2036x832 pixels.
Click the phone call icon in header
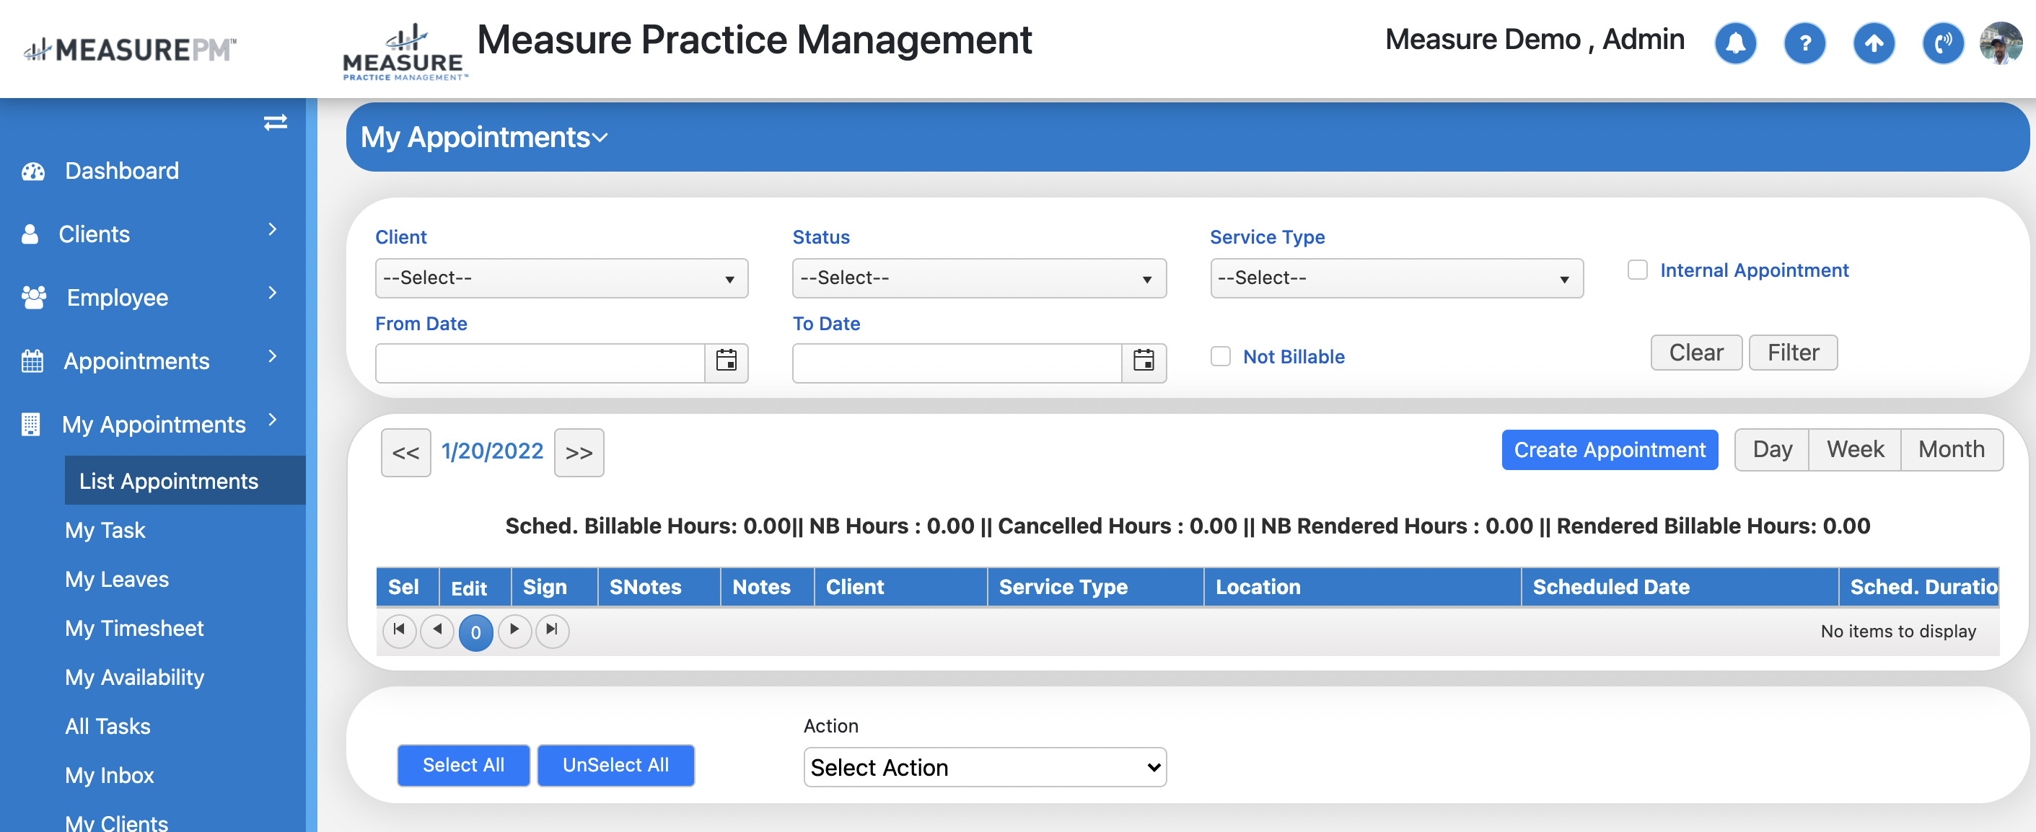pyautogui.click(x=1942, y=43)
